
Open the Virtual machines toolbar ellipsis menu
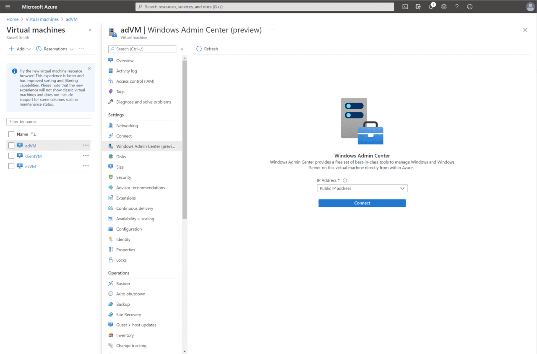[81, 49]
